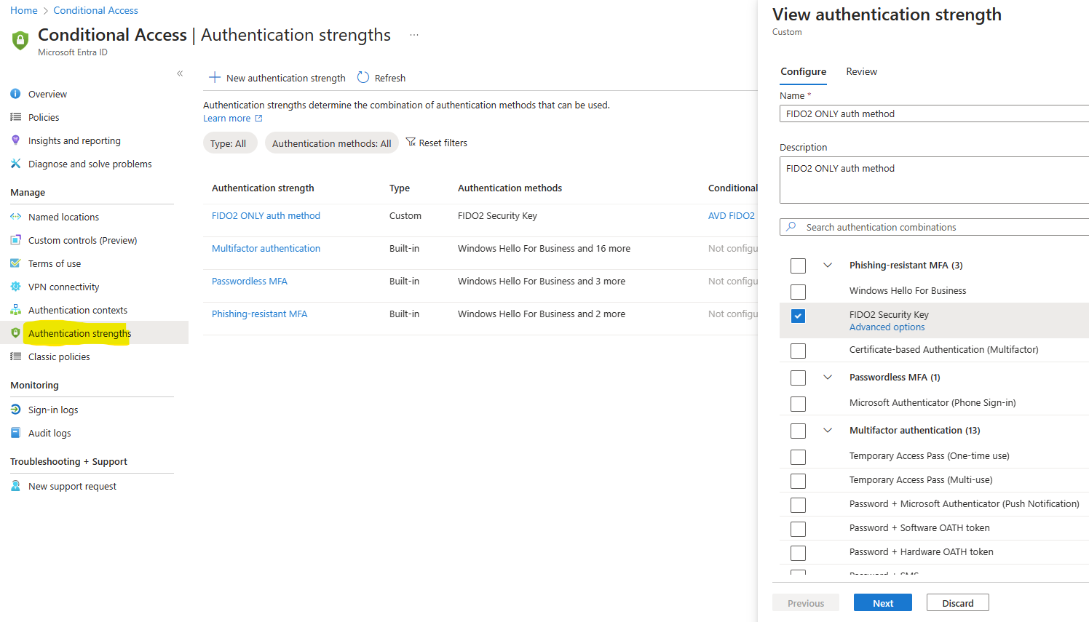
Task: Click the plus icon for new authentication strength
Action: (215, 77)
